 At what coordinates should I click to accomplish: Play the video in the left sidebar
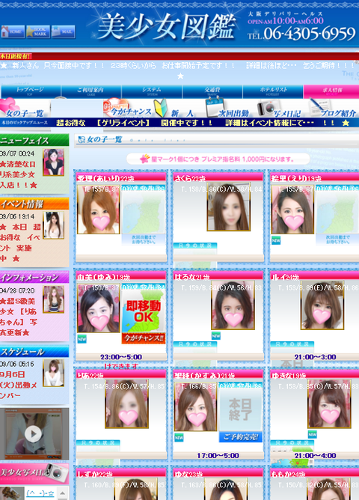point(33,433)
